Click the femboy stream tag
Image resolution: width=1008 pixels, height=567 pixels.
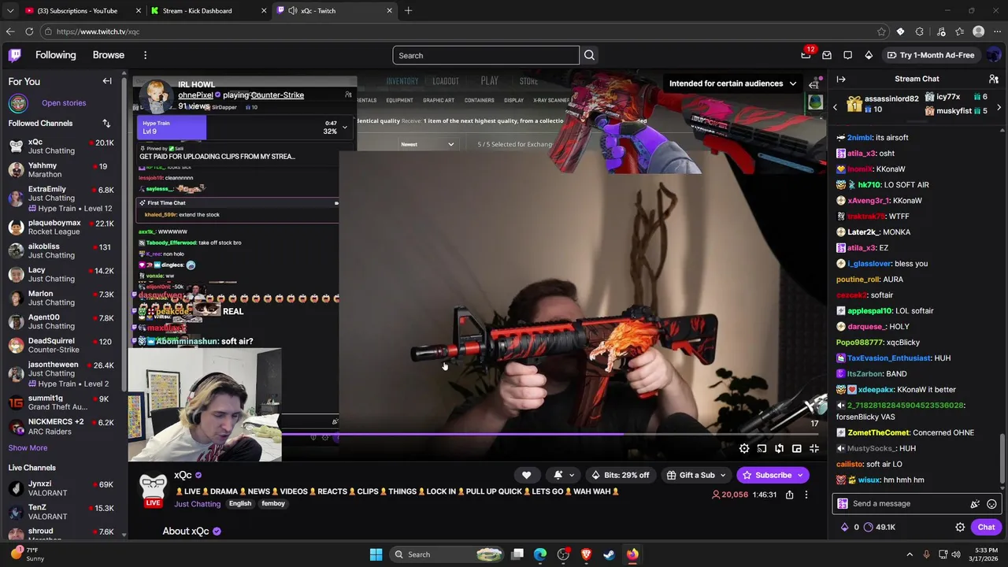point(273,504)
